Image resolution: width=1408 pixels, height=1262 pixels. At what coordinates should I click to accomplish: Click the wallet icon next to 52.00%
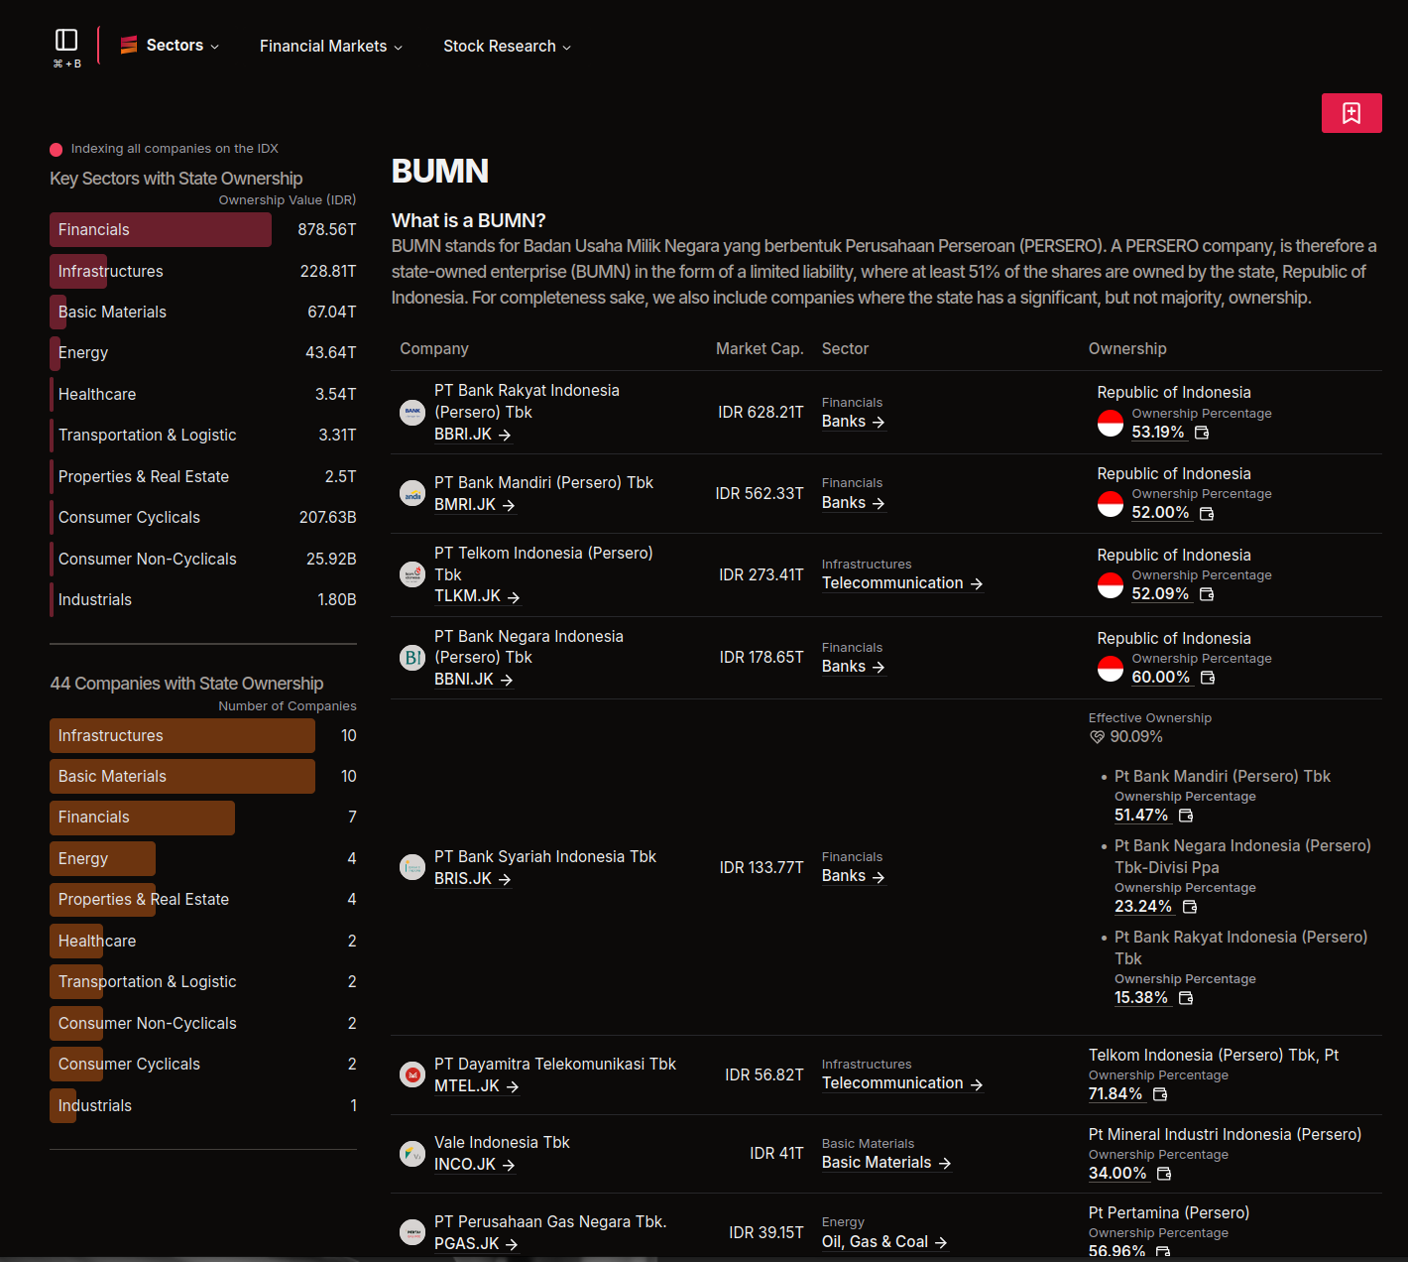click(x=1207, y=514)
